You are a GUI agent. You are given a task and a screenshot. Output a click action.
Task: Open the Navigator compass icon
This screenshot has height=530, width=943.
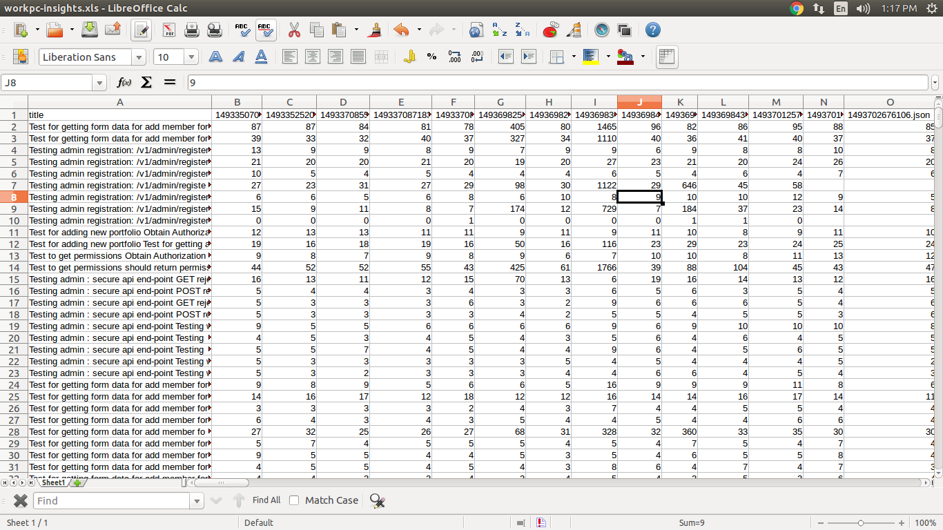[x=602, y=30]
